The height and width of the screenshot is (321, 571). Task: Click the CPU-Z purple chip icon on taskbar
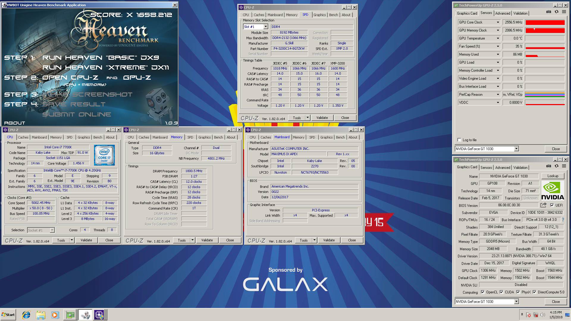pyautogui.click(x=99, y=315)
